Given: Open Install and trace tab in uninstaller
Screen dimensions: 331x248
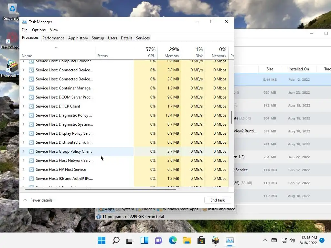Looking at the screenshot, I should pos(219,209).
